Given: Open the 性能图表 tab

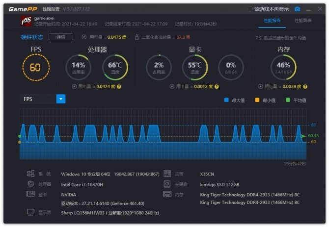Looking at the screenshot, I should (x=303, y=21).
